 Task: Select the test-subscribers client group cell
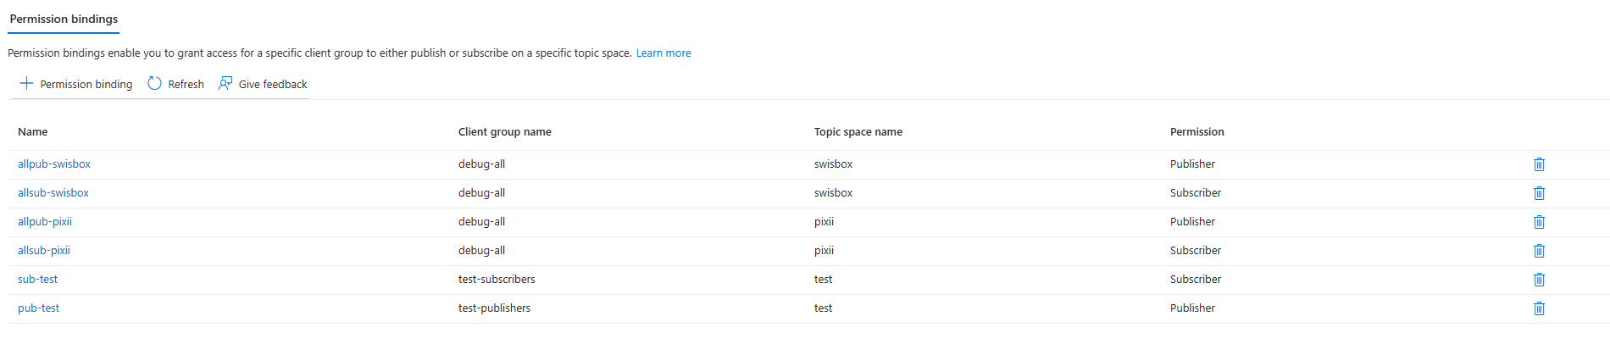point(497,279)
